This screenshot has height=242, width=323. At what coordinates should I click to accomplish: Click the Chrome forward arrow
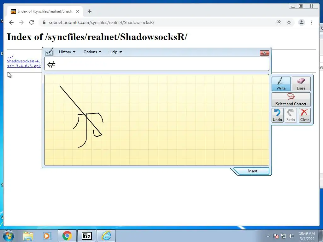coord(21,22)
